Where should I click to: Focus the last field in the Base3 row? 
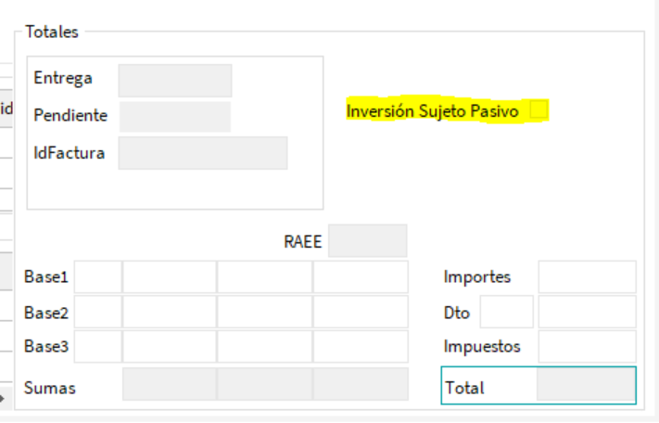point(360,348)
